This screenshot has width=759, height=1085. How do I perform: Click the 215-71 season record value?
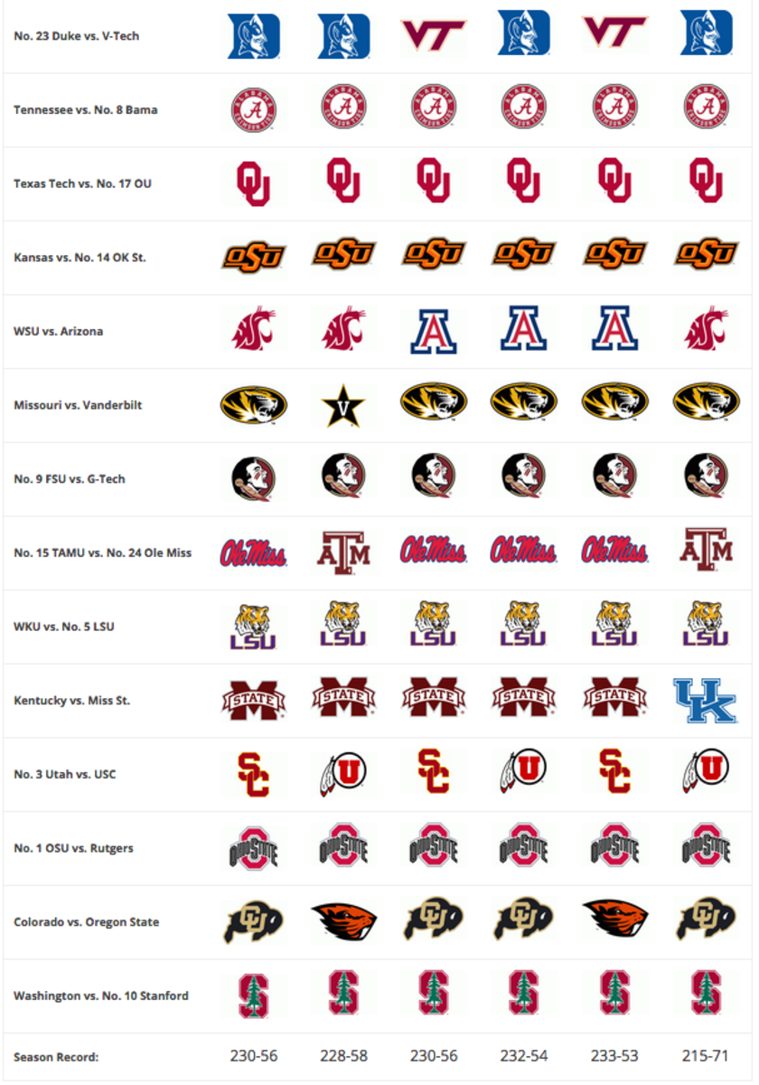[x=705, y=1056]
